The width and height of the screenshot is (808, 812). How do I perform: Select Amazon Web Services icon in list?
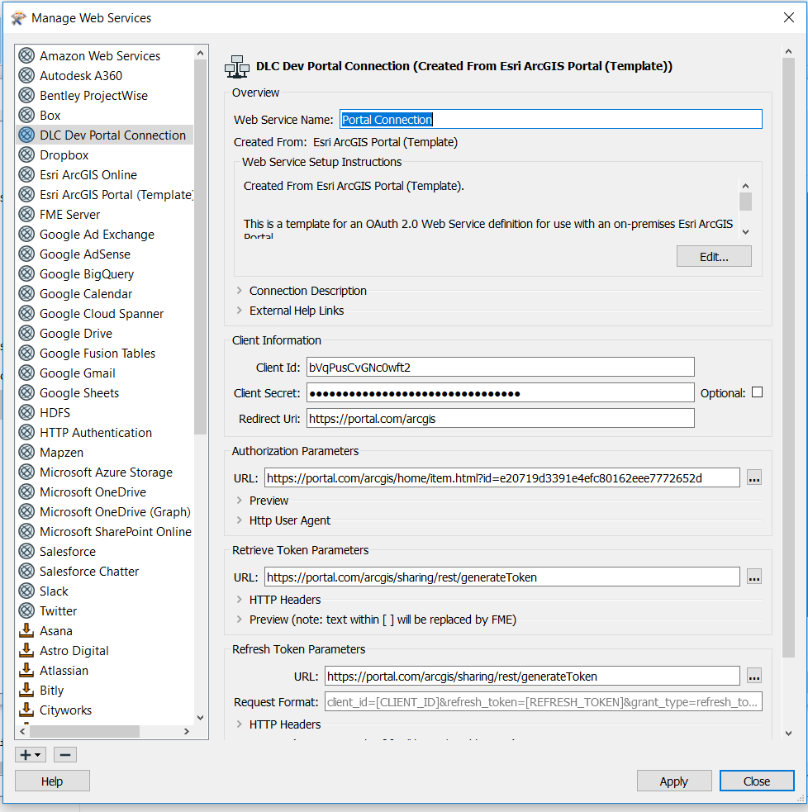click(26, 55)
